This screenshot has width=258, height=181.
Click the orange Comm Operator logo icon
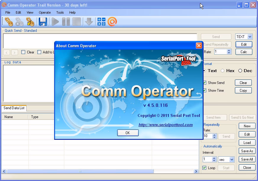click(x=112, y=21)
